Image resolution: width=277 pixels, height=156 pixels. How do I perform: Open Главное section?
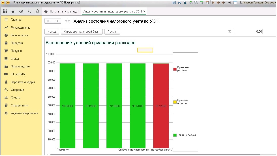pos(21,20)
